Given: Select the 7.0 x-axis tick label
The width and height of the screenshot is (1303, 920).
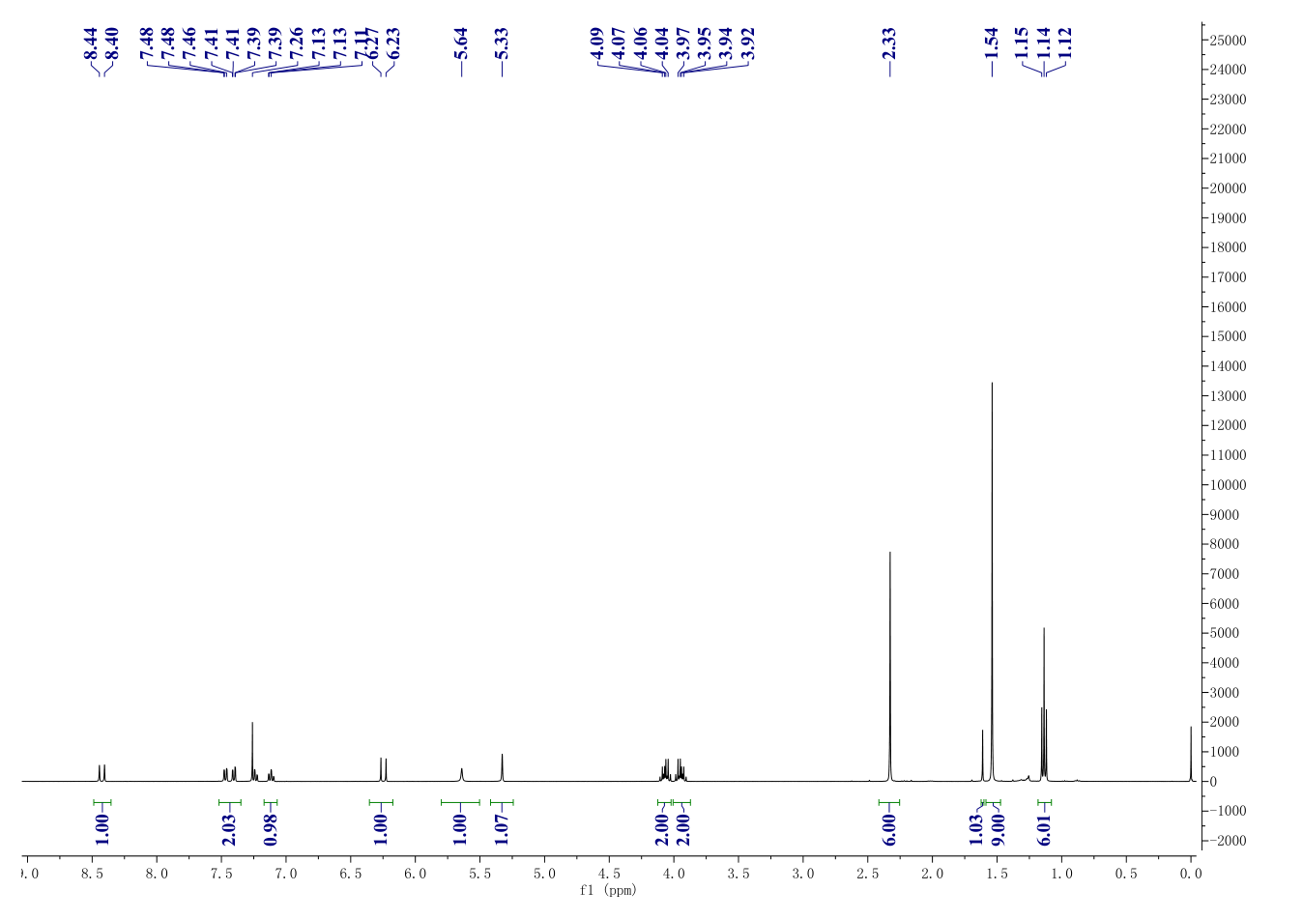Looking at the screenshot, I should point(286,874).
